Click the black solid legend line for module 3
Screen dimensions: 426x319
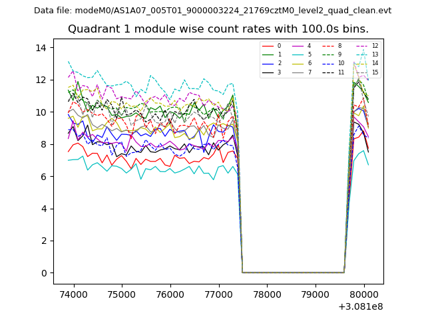click(x=268, y=72)
